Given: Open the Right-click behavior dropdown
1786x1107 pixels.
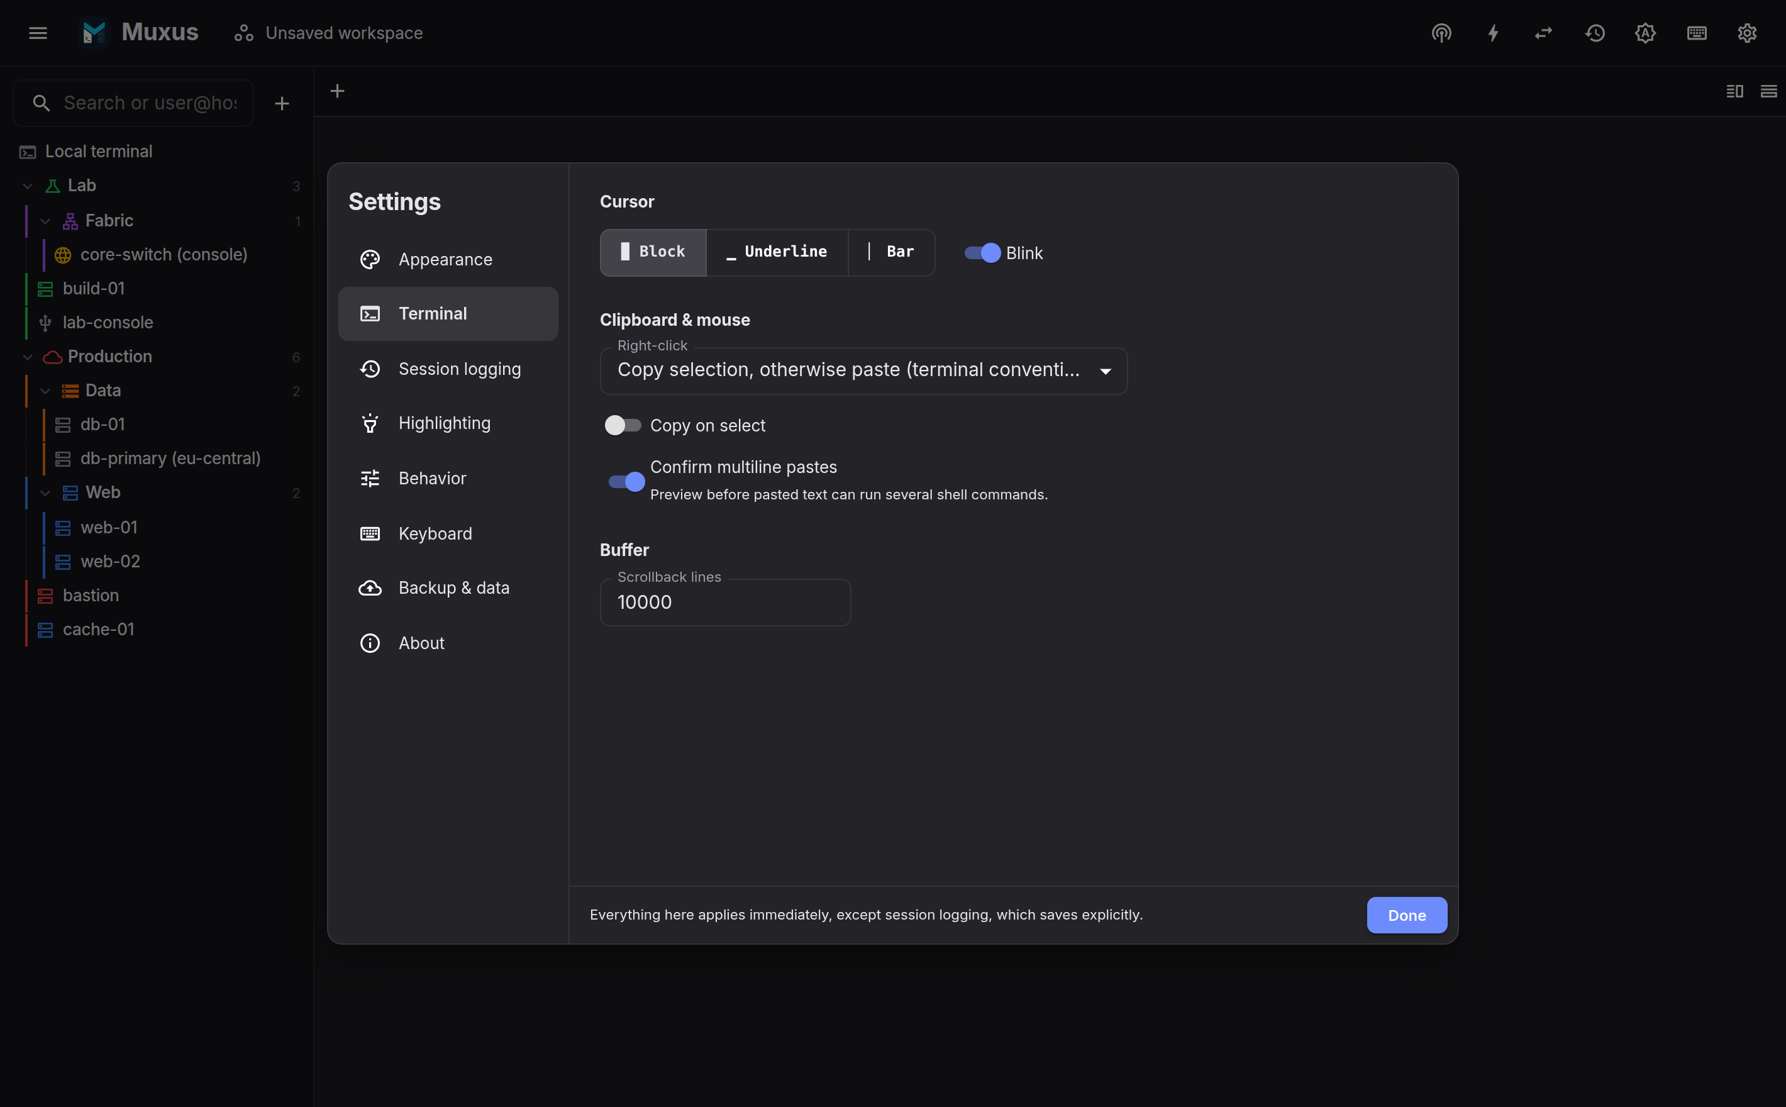Looking at the screenshot, I should tap(863, 371).
